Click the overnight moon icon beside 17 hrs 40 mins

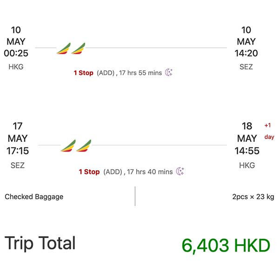pyautogui.click(x=180, y=172)
